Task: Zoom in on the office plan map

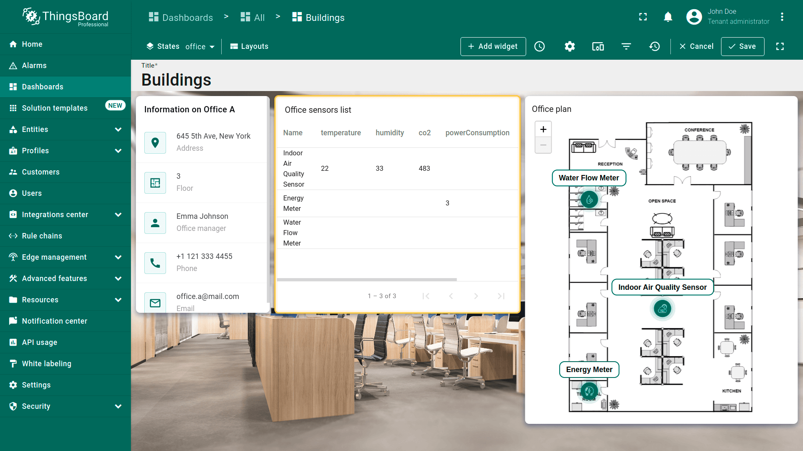Action: click(x=543, y=129)
